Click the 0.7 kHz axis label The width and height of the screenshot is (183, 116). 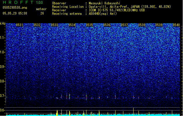click(3, 96)
